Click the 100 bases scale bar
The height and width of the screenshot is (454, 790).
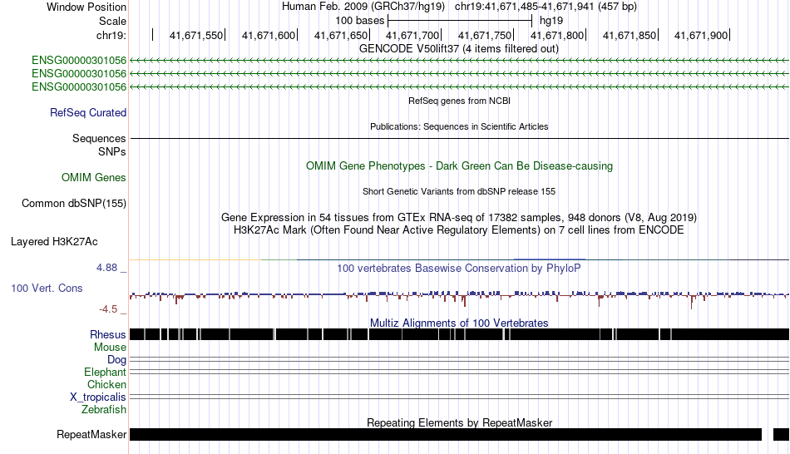point(460,21)
